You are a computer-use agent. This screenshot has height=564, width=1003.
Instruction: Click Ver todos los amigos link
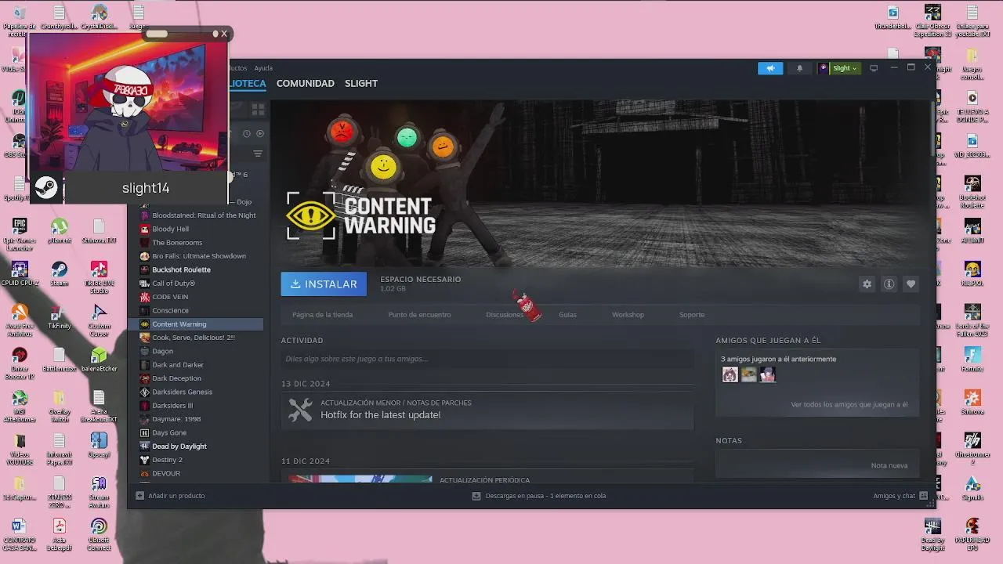click(x=849, y=405)
